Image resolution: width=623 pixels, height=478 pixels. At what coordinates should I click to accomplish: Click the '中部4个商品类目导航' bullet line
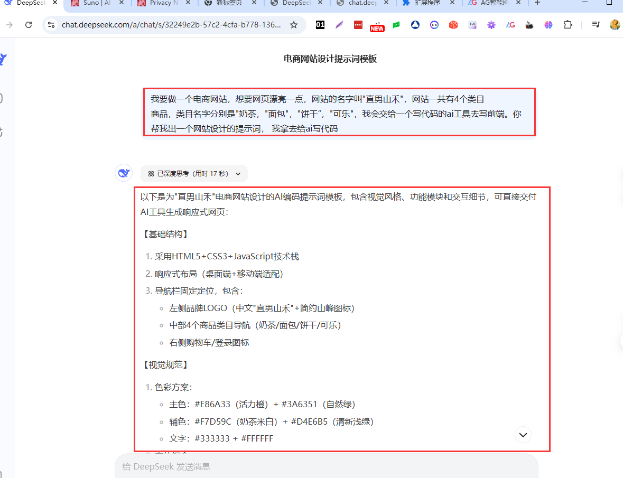point(255,325)
